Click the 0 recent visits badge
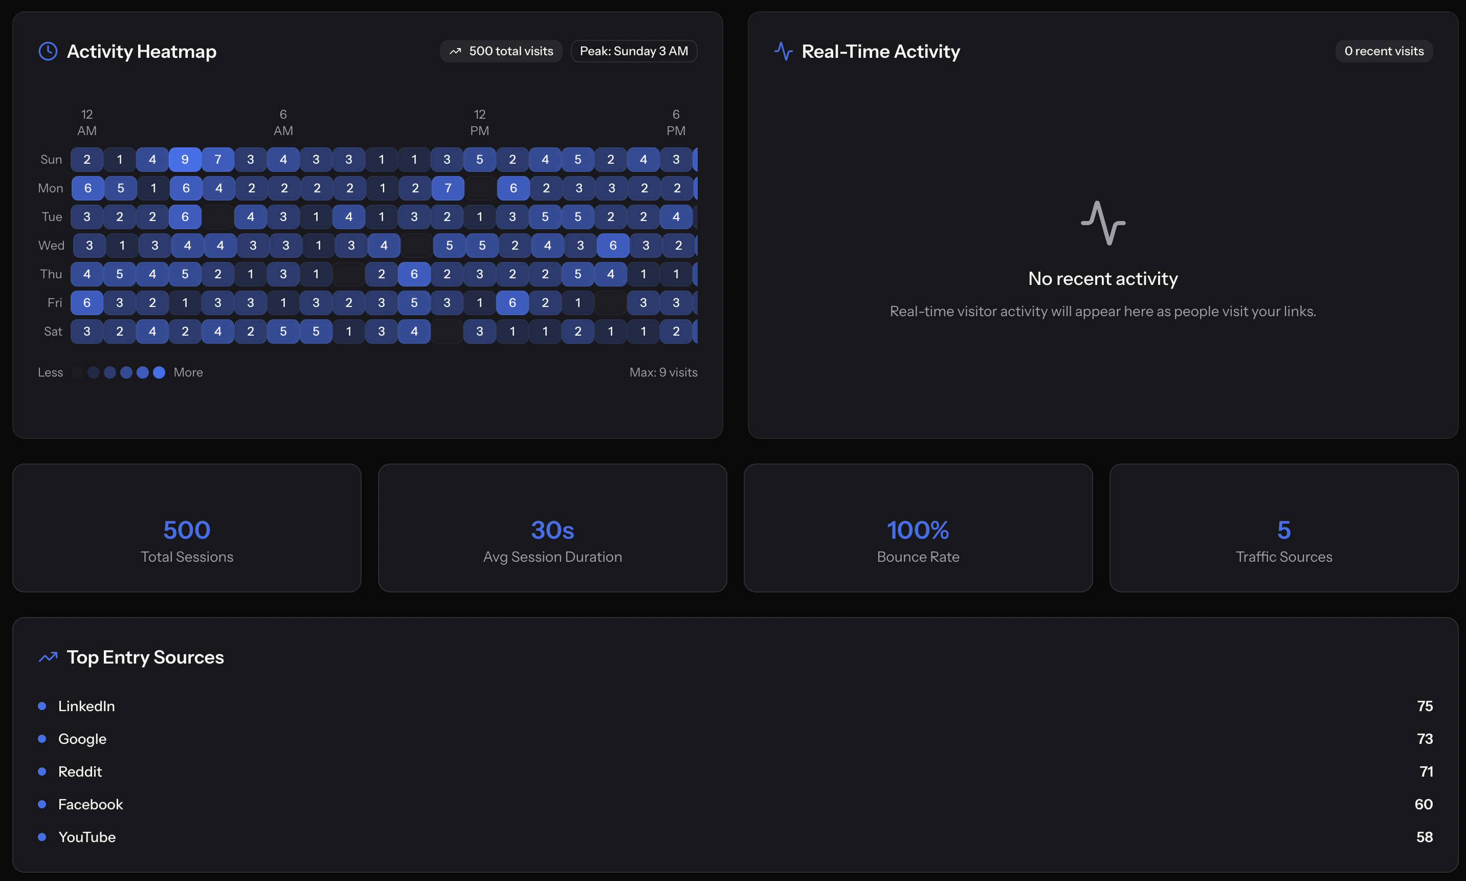This screenshot has height=881, width=1466. (x=1384, y=51)
